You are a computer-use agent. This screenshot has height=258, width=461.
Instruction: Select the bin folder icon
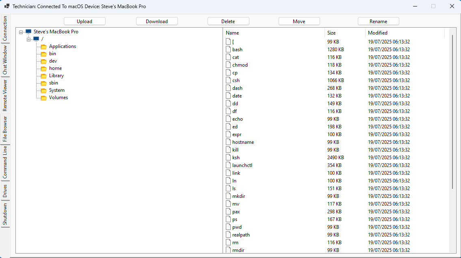click(x=44, y=54)
